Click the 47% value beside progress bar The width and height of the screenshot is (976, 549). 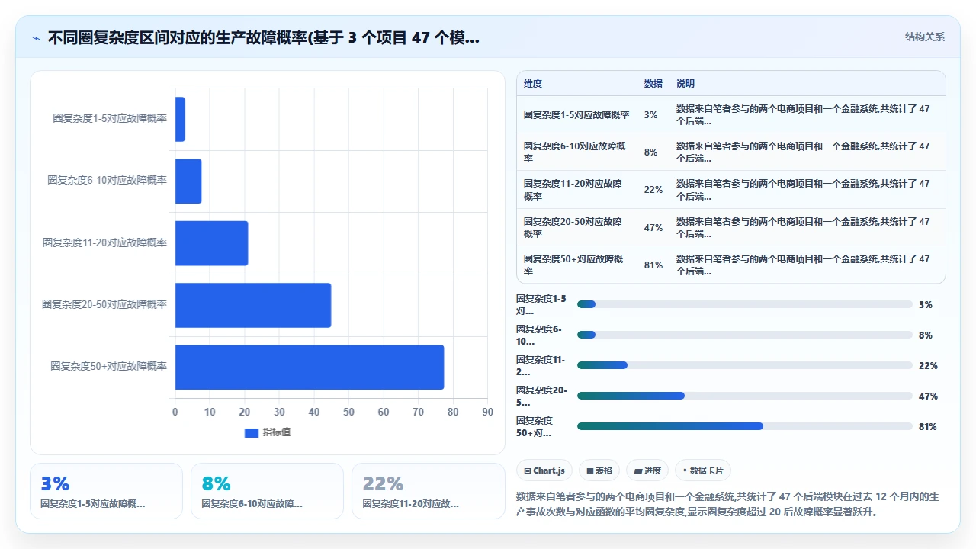927,396
